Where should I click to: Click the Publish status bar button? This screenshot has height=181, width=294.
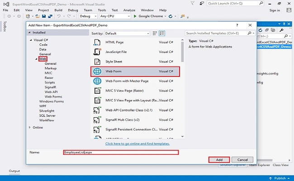point(280,178)
